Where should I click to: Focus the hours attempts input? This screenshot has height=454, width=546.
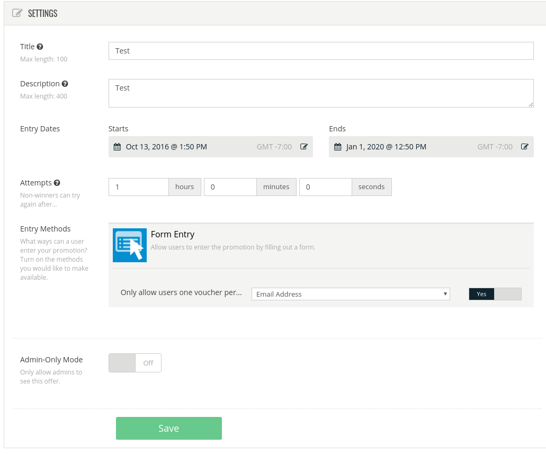(x=139, y=187)
